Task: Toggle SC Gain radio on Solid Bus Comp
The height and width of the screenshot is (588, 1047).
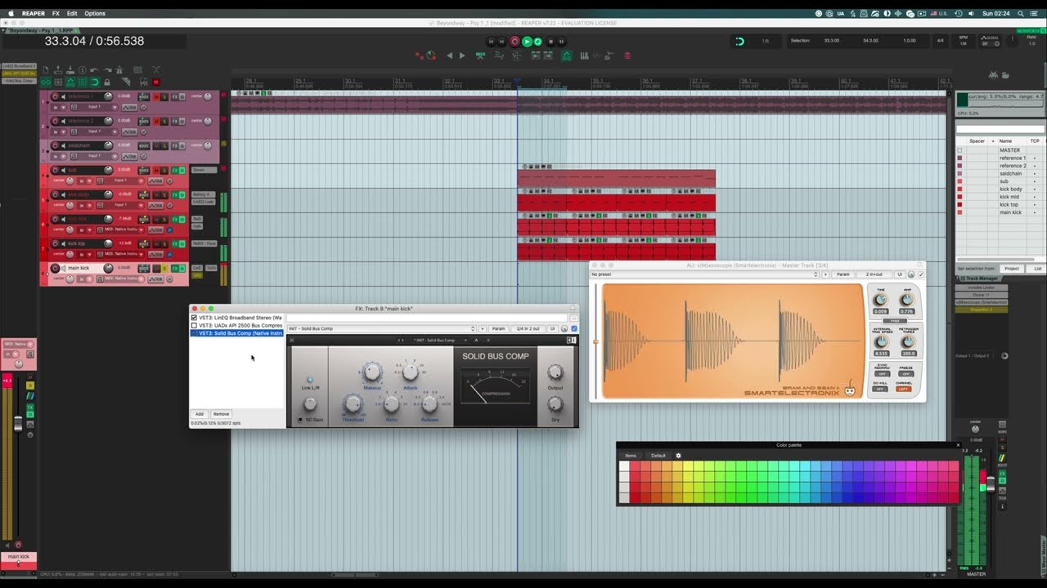Action: tap(299, 420)
